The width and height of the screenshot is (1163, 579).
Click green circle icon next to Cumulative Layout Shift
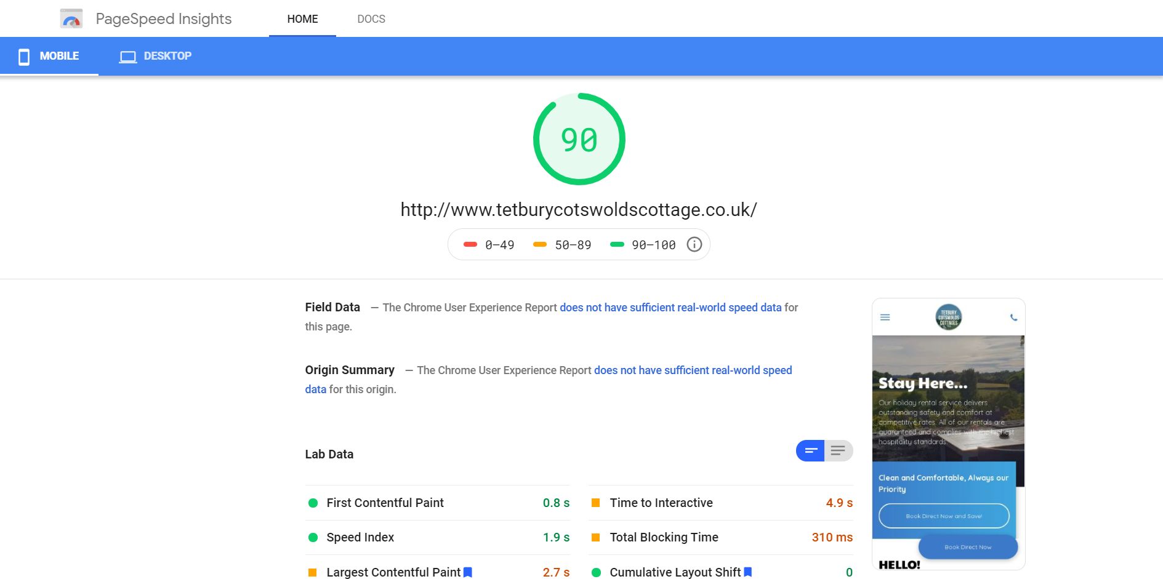(596, 572)
